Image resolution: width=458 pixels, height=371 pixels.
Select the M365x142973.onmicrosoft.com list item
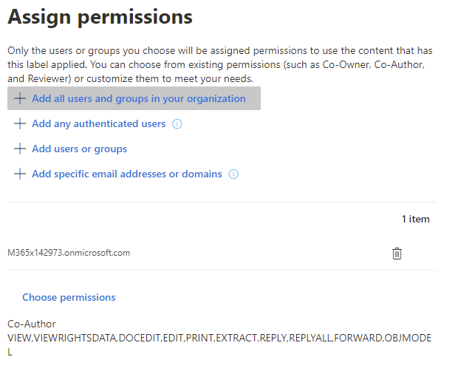pos(69,253)
